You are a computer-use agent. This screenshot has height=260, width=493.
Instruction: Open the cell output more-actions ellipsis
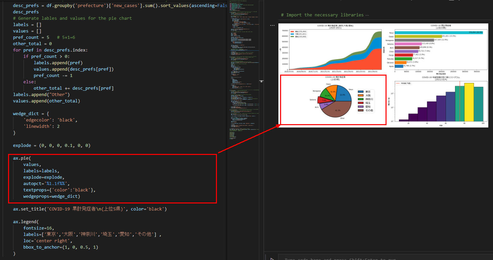click(273, 25)
